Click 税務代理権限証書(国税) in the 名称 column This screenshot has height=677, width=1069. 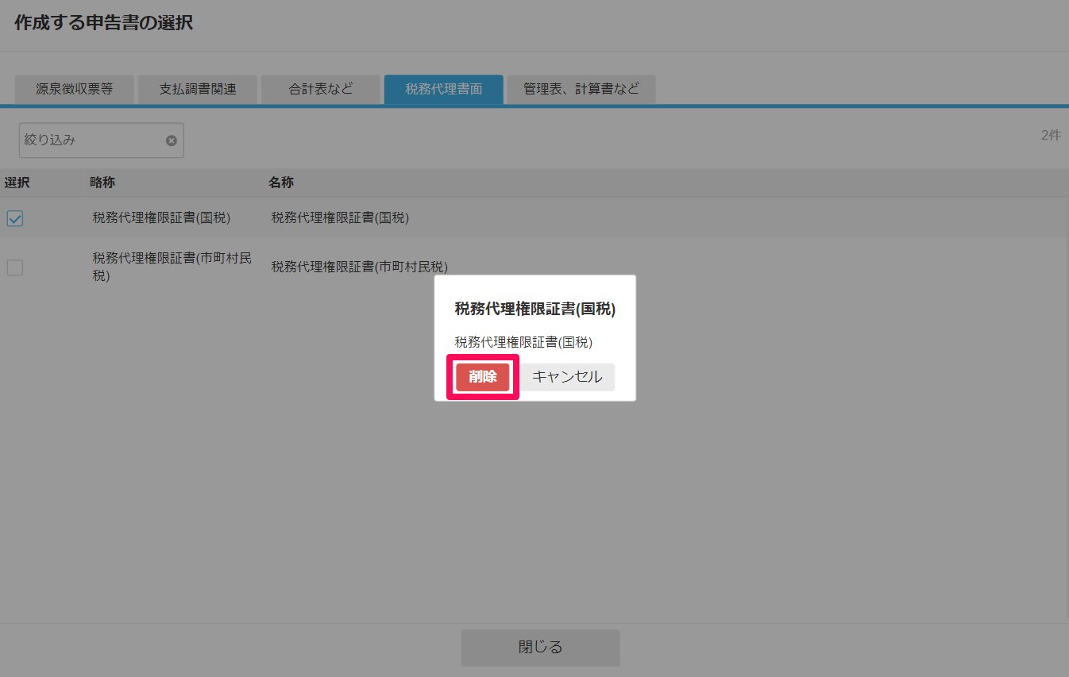pyautogui.click(x=340, y=217)
